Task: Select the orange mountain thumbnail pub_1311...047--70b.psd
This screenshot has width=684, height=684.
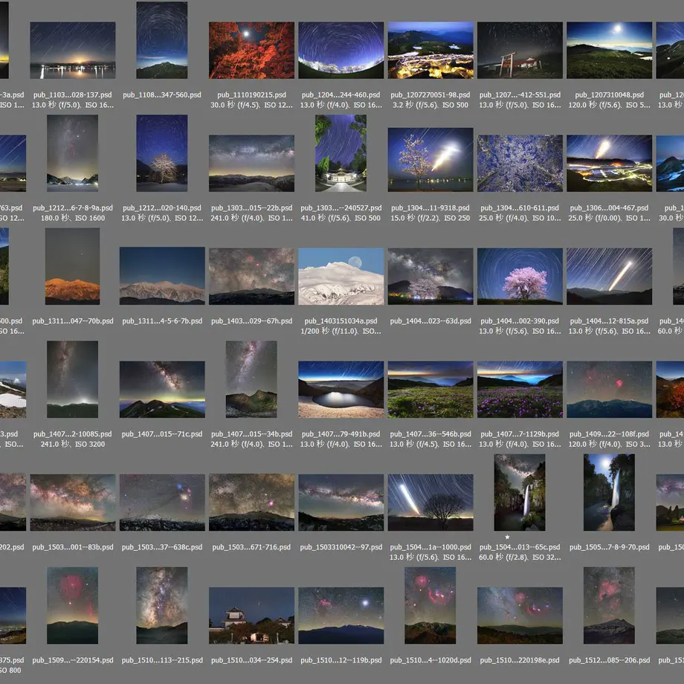Action: point(72,266)
